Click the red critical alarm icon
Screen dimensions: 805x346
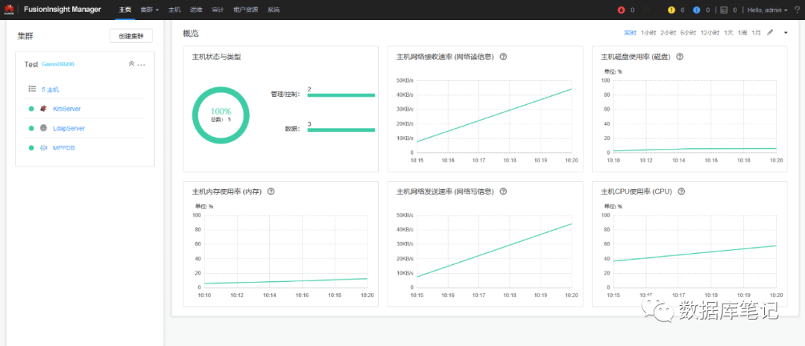[x=622, y=10]
